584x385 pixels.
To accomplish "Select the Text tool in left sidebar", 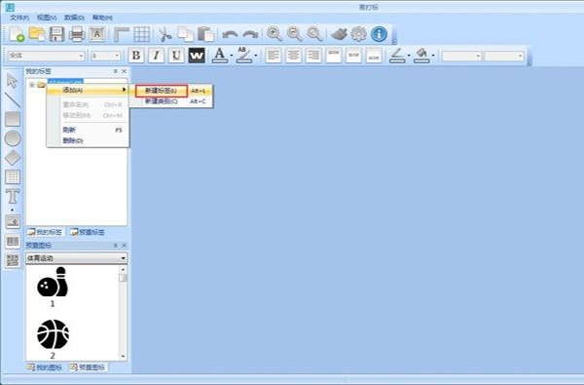I will 13,196.
